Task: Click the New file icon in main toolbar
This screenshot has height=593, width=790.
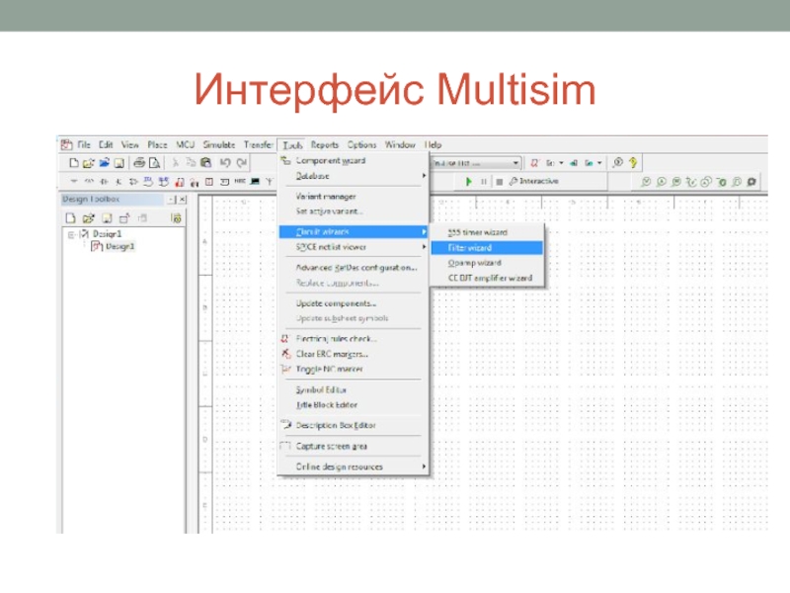Action: 72,162
